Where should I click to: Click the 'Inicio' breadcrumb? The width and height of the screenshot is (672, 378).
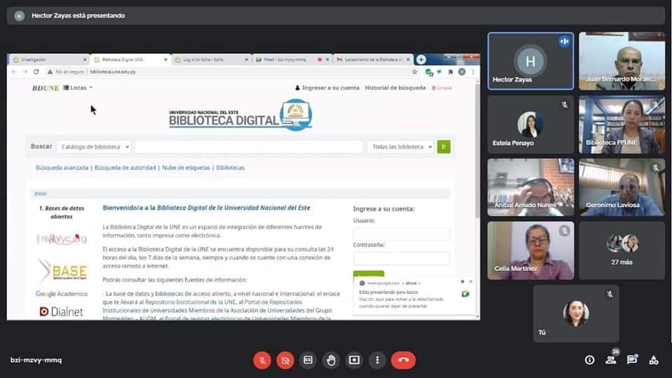(x=41, y=194)
